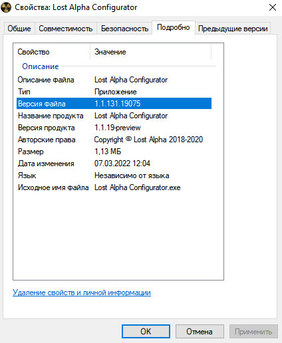The width and height of the screenshot is (282, 343).
Task: Select the Версия продукта row
Action: (x=114, y=128)
